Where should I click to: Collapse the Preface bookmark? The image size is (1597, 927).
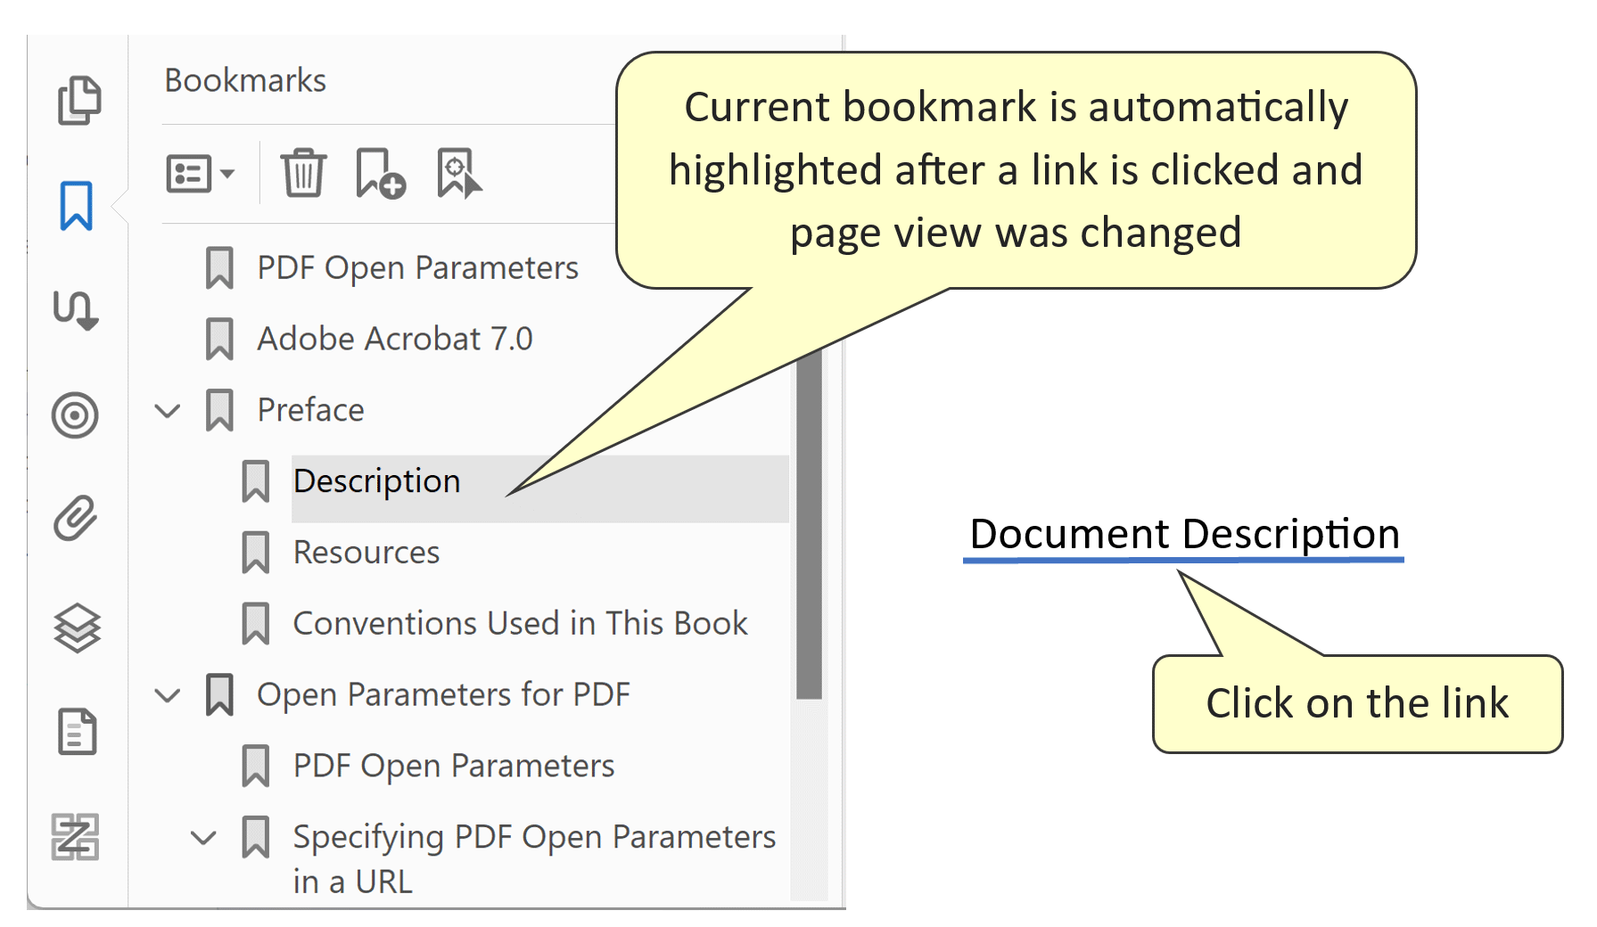coord(167,410)
